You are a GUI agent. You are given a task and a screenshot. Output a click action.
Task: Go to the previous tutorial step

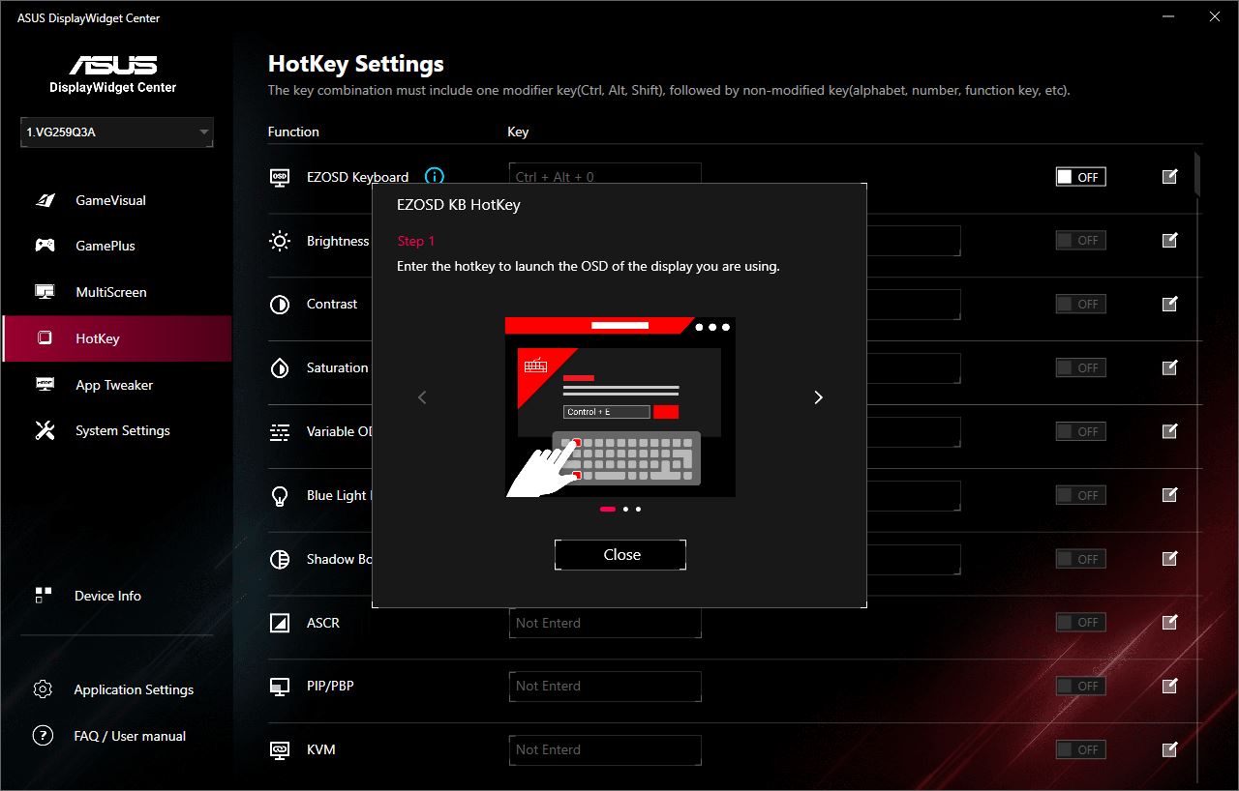coord(422,397)
